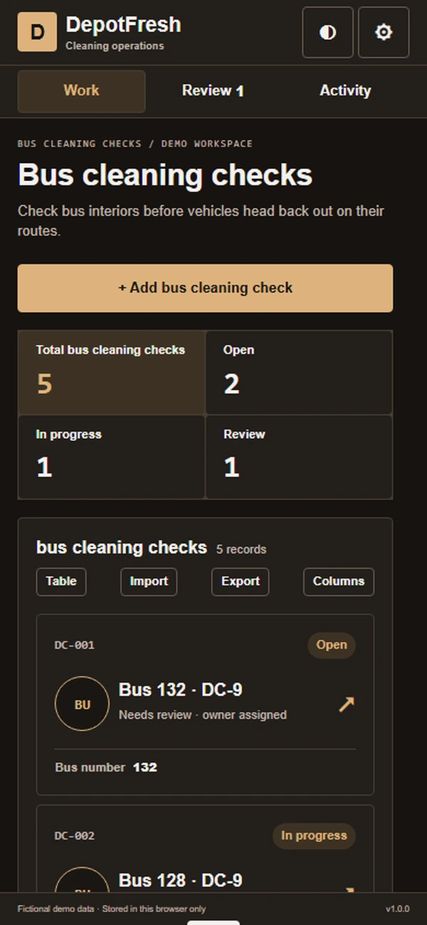Toggle the dark/light theme contrast icon
This screenshot has width=427, height=925.
point(327,32)
